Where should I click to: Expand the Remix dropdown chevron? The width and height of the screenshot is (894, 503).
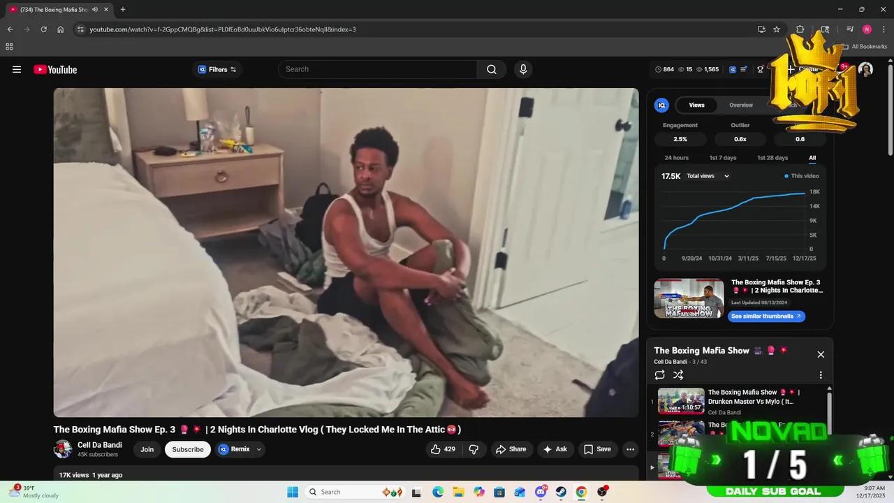pos(259,449)
